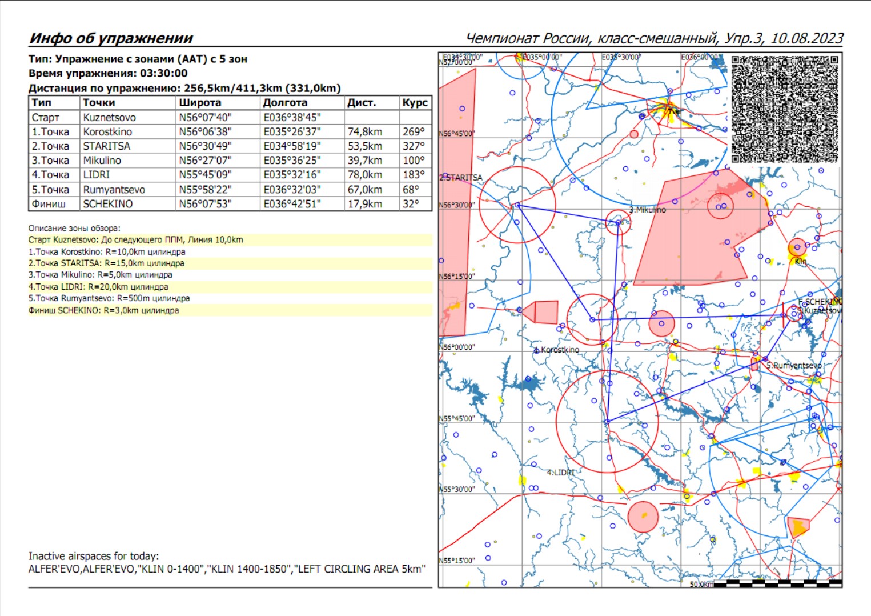Click the QR code on the map
Screen dimensions: 871x616
coord(784,109)
